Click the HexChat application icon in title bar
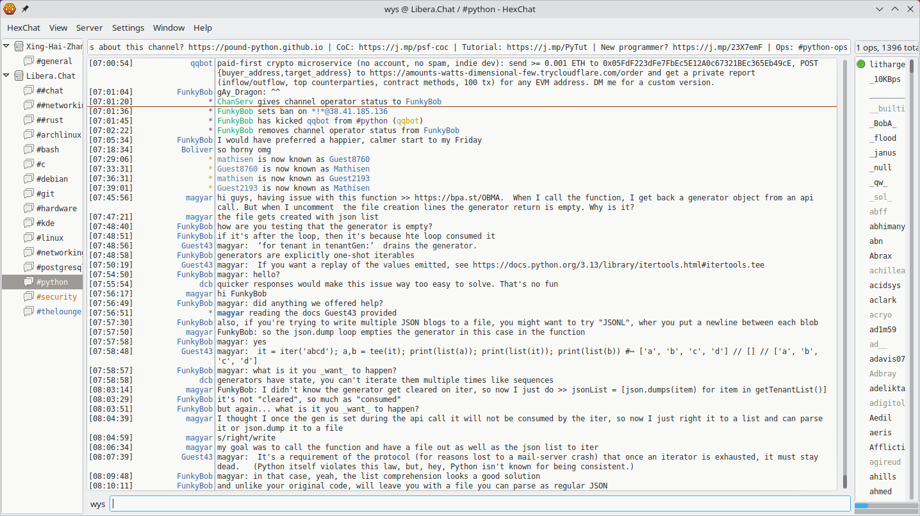The image size is (920, 516). click(9, 9)
